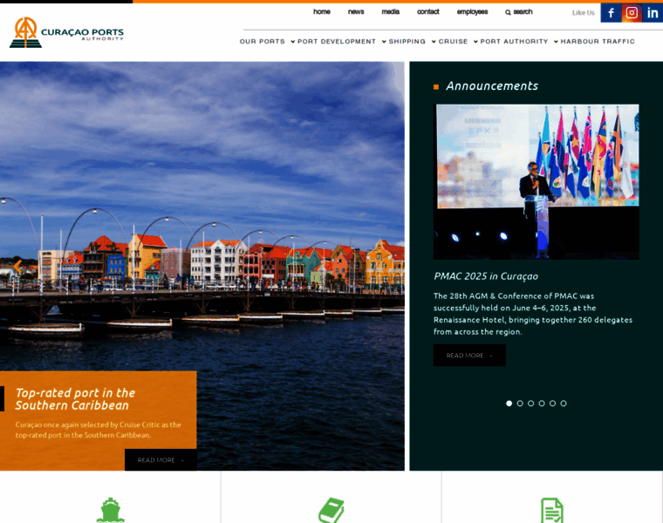Image resolution: width=663 pixels, height=523 pixels.
Task: Open the PMAC 2025 in Curaçao headline
Action: pyautogui.click(x=486, y=276)
